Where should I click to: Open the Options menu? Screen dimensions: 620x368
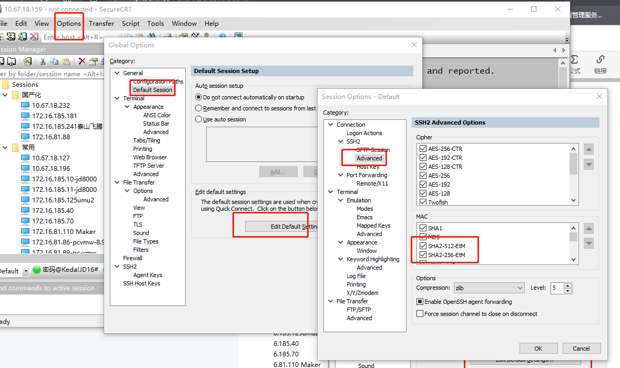click(x=69, y=24)
